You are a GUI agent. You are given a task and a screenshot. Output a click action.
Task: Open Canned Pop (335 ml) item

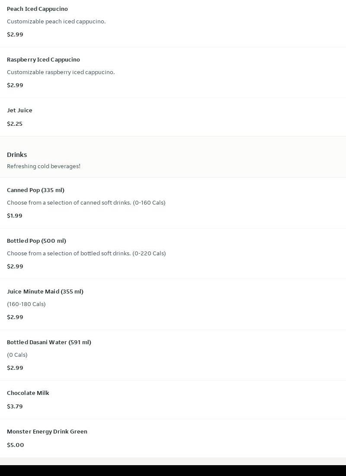pos(173,203)
